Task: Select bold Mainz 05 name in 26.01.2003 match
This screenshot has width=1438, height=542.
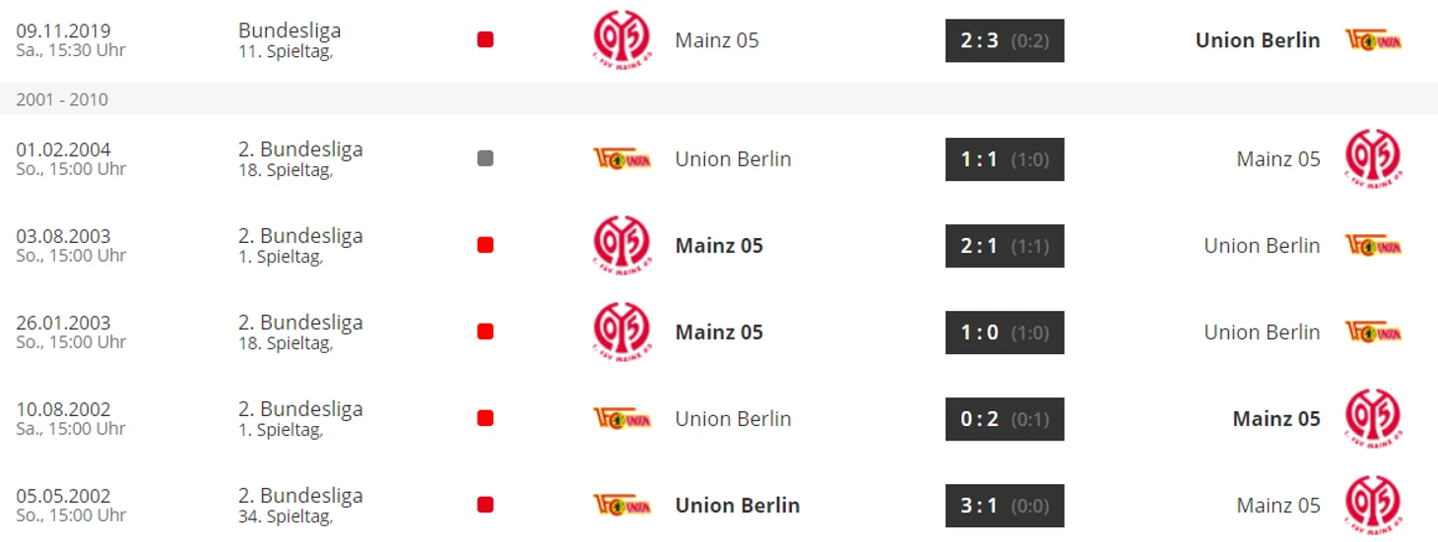Action: coord(719,331)
